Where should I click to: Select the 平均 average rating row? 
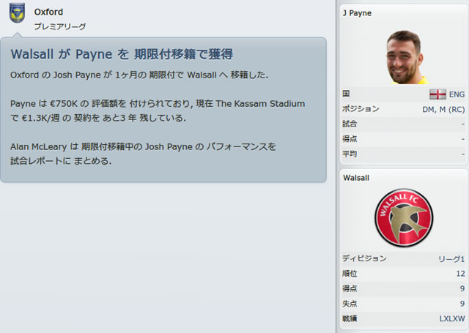[404, 154]
